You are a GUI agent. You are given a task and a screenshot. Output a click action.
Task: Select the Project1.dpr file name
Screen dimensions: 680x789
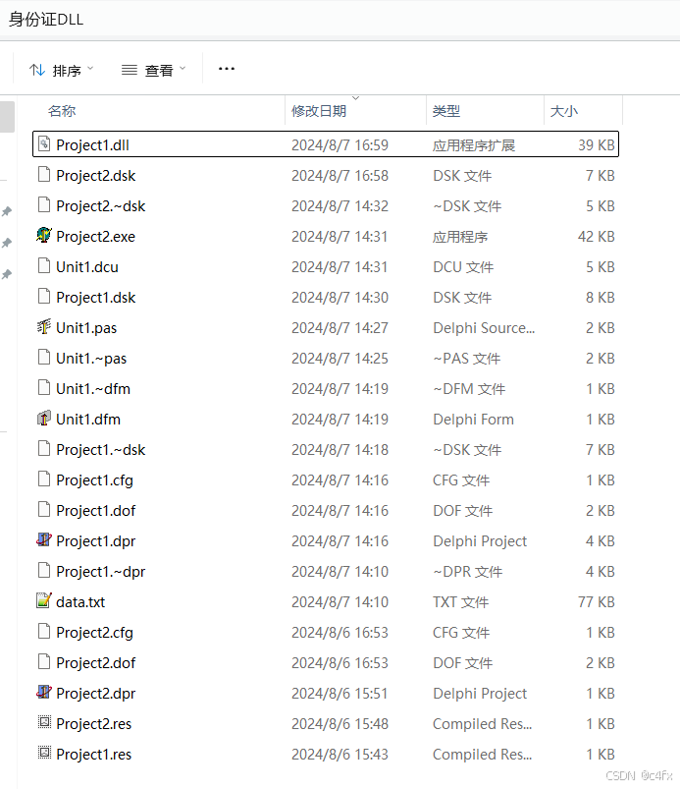95,541
